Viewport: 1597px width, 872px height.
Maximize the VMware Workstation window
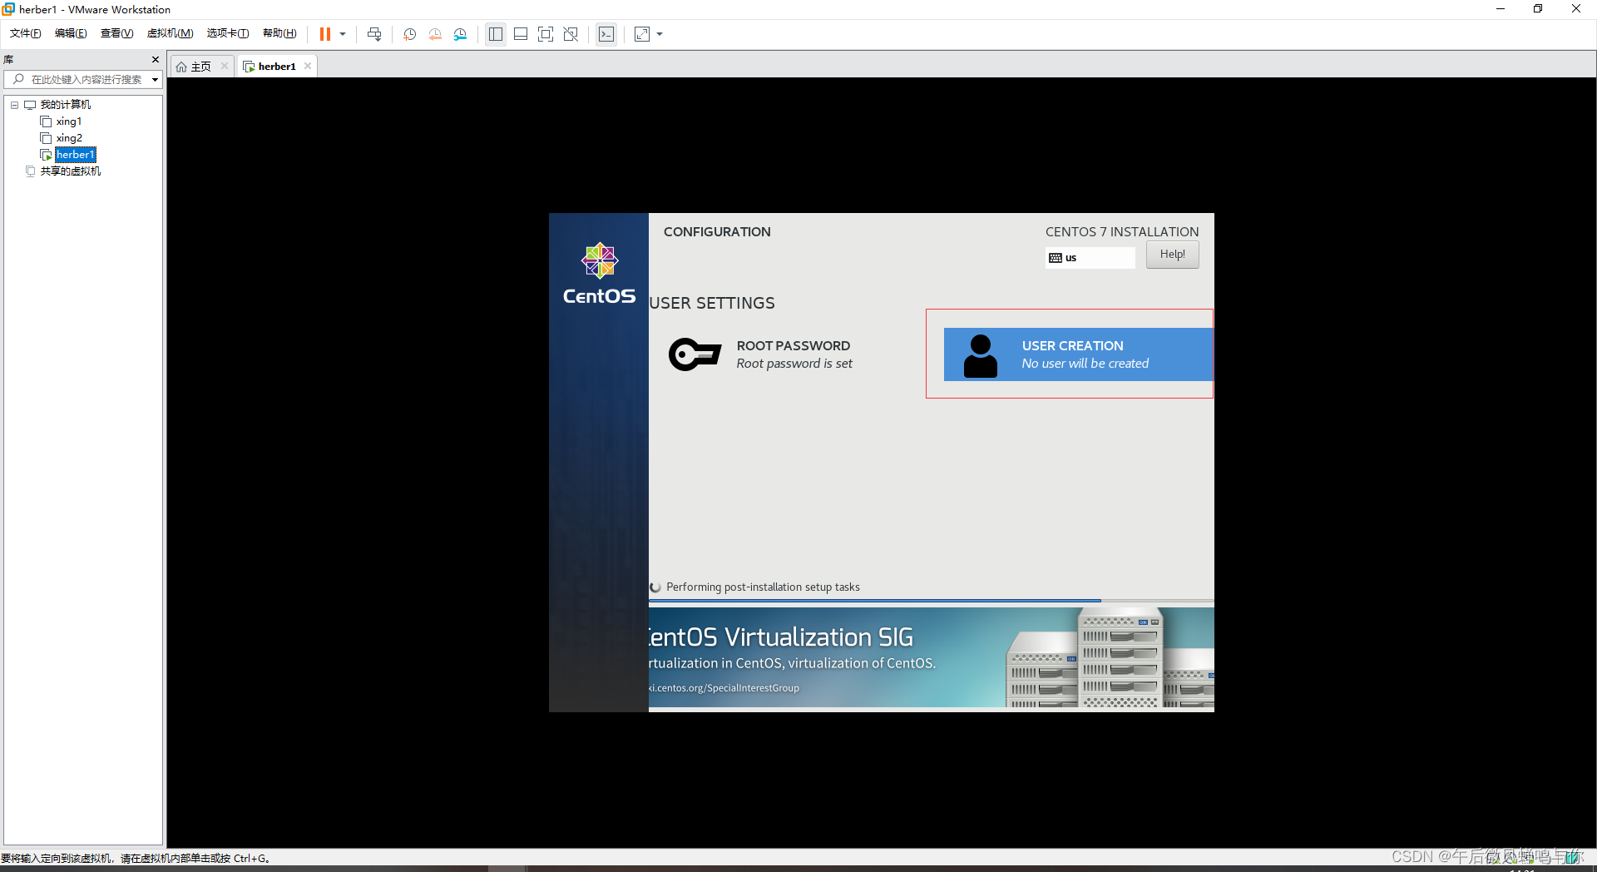coord(1538,9)
